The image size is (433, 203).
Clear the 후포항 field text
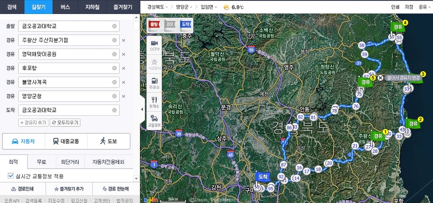click(x=114, y=68)
